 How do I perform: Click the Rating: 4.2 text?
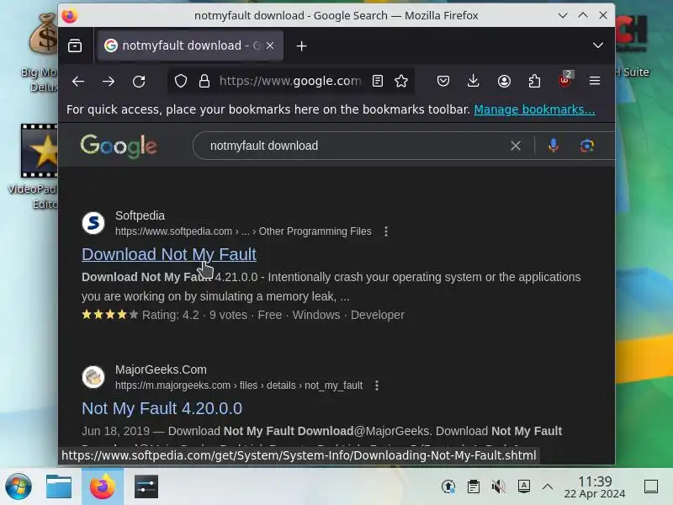[171, 315]
